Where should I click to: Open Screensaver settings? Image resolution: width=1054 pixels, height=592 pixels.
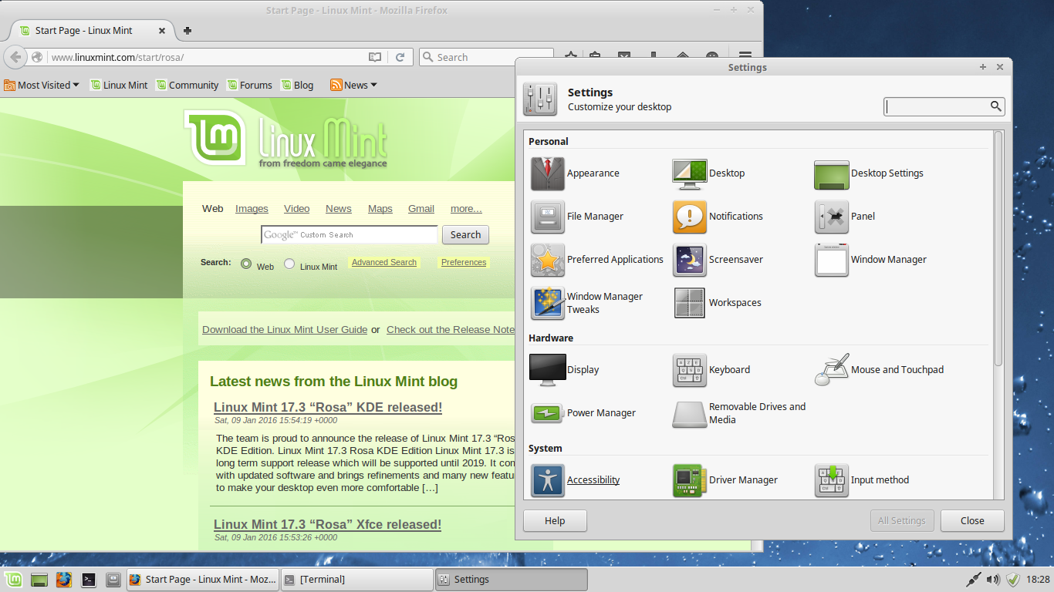click(x=718, y=260)
